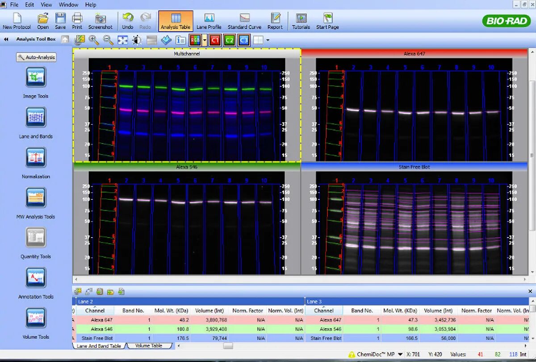
Task: Click Lane 3 Band No. column header
Action: [362, 311]
